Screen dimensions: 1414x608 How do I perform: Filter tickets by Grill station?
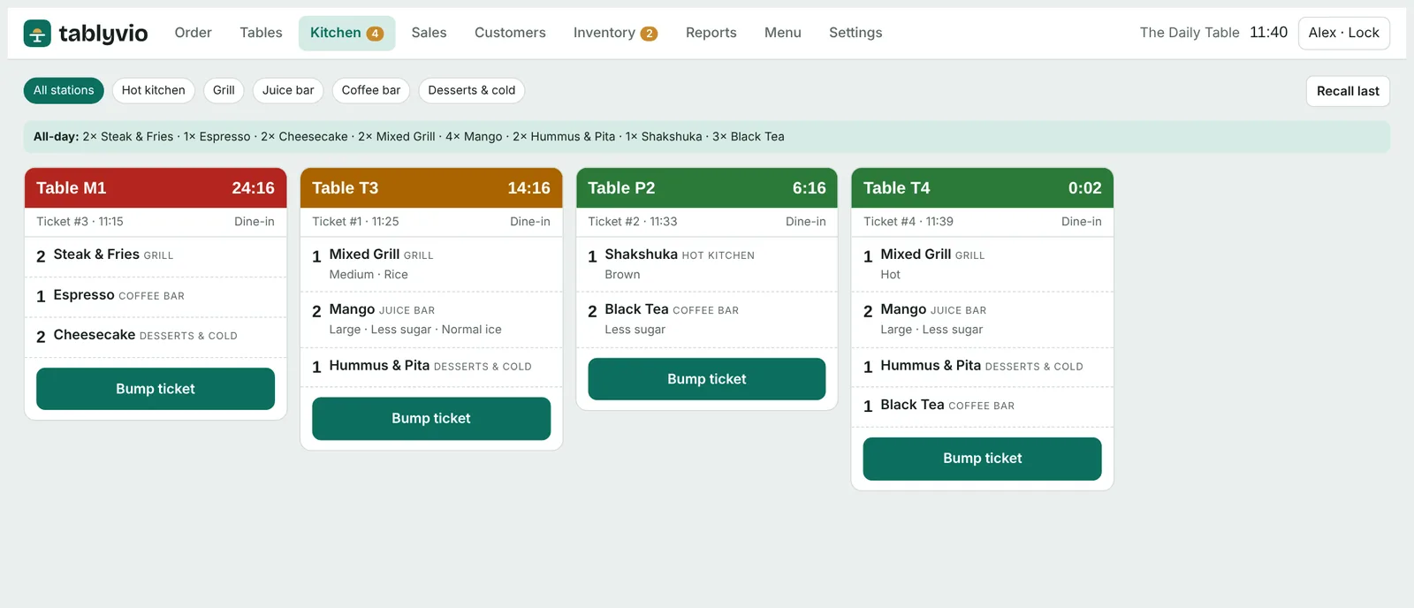point(224,90)
